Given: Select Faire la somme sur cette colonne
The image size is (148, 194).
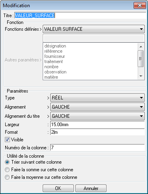Looking at the screenshot, I should (x=7, y=170).
